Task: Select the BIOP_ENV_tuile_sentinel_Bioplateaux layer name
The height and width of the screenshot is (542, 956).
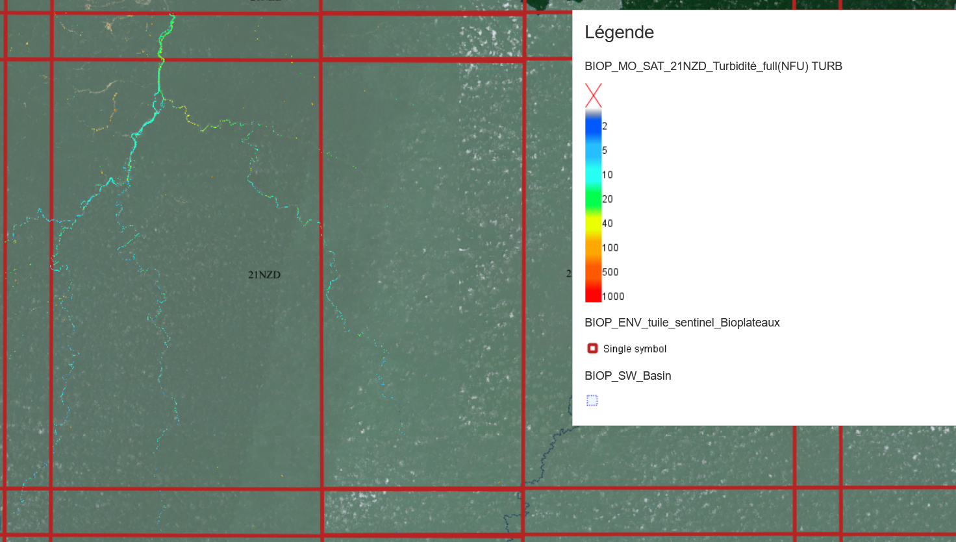Action: pyautogui.click(x=682, y=323)
